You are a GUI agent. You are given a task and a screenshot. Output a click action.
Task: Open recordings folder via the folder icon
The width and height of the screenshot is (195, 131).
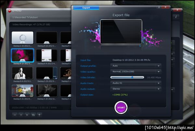(x=33, y=115)
